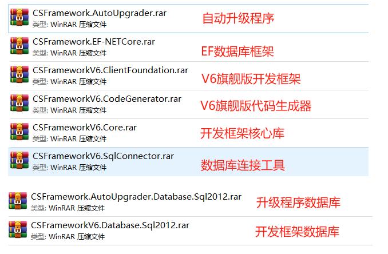Select the CSFramework.AutoUpgrader.Database.Sql2012.rar file name

(x=136, y=196)
